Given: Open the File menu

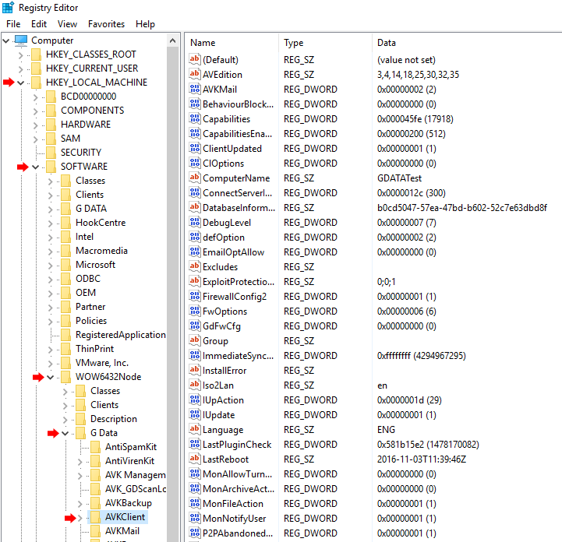Looking at the screenshot, I should 13,24.
